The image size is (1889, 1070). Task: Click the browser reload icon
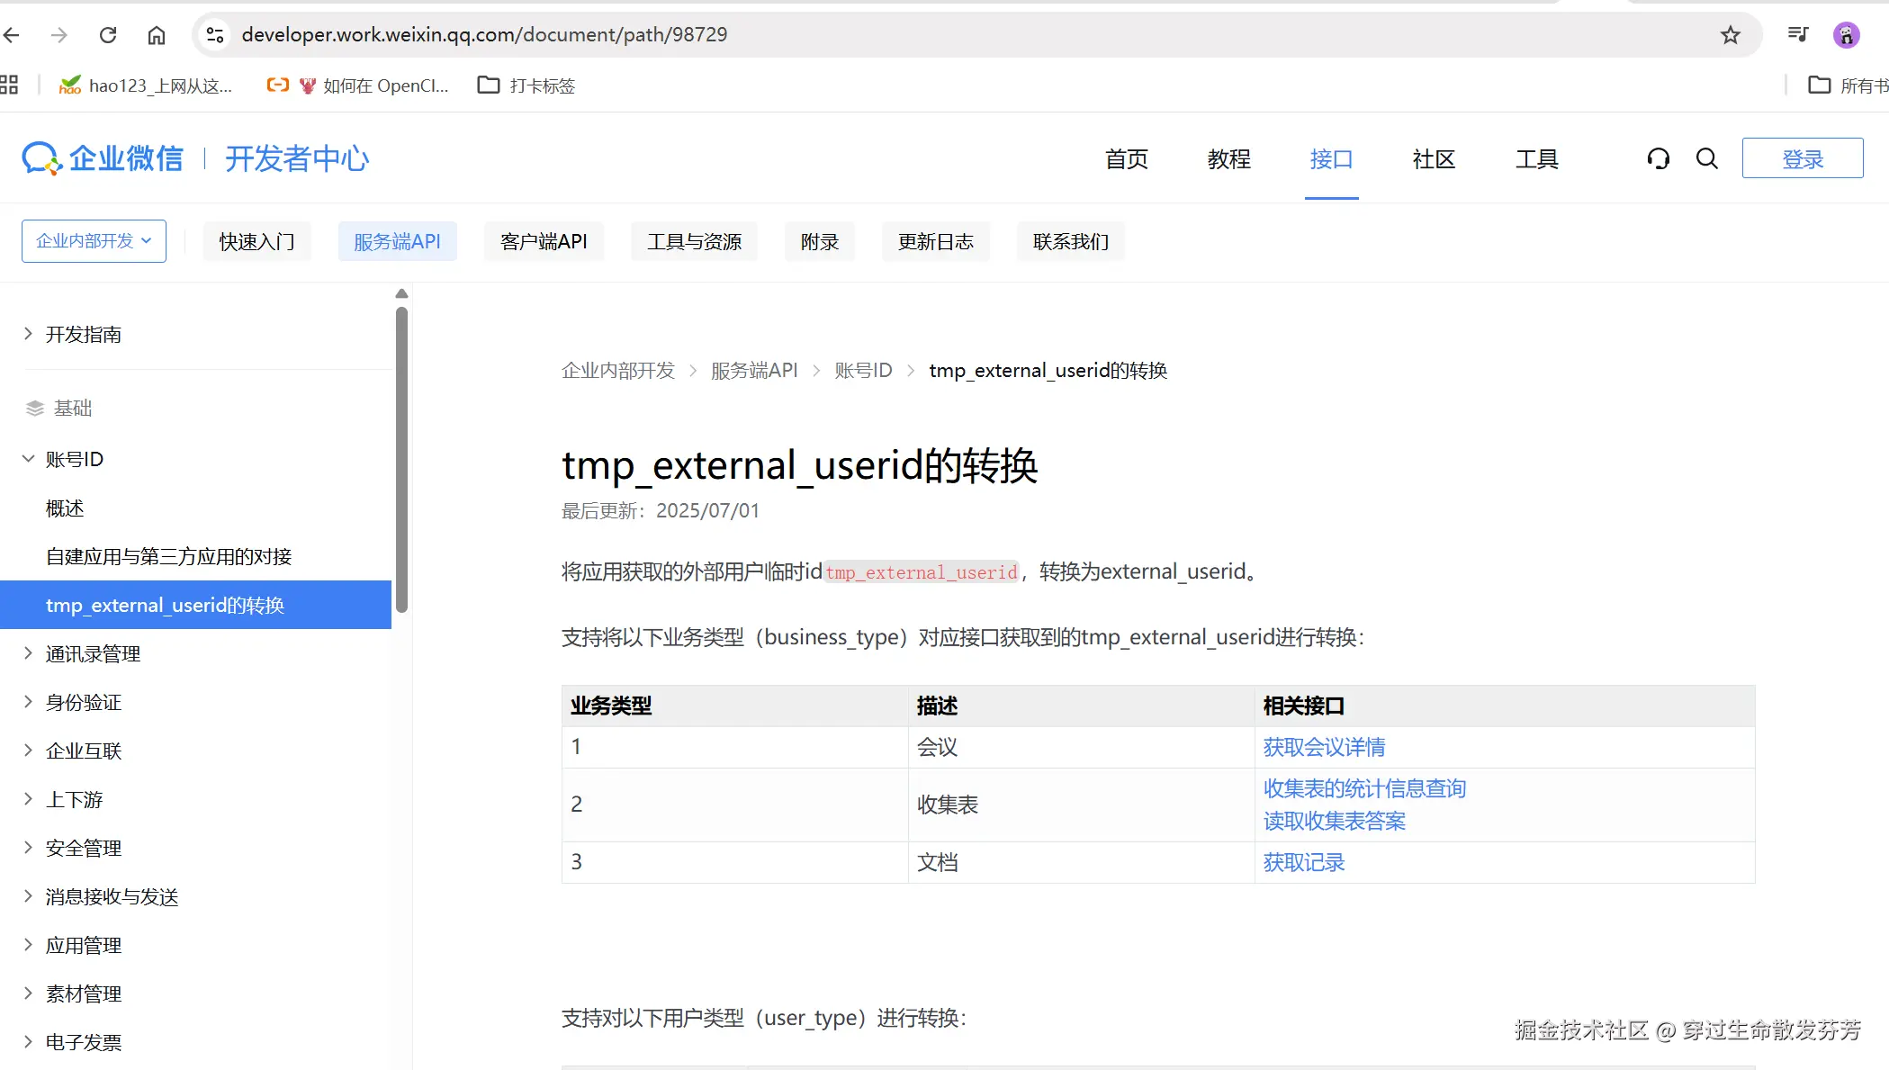[x=108, y=35]
